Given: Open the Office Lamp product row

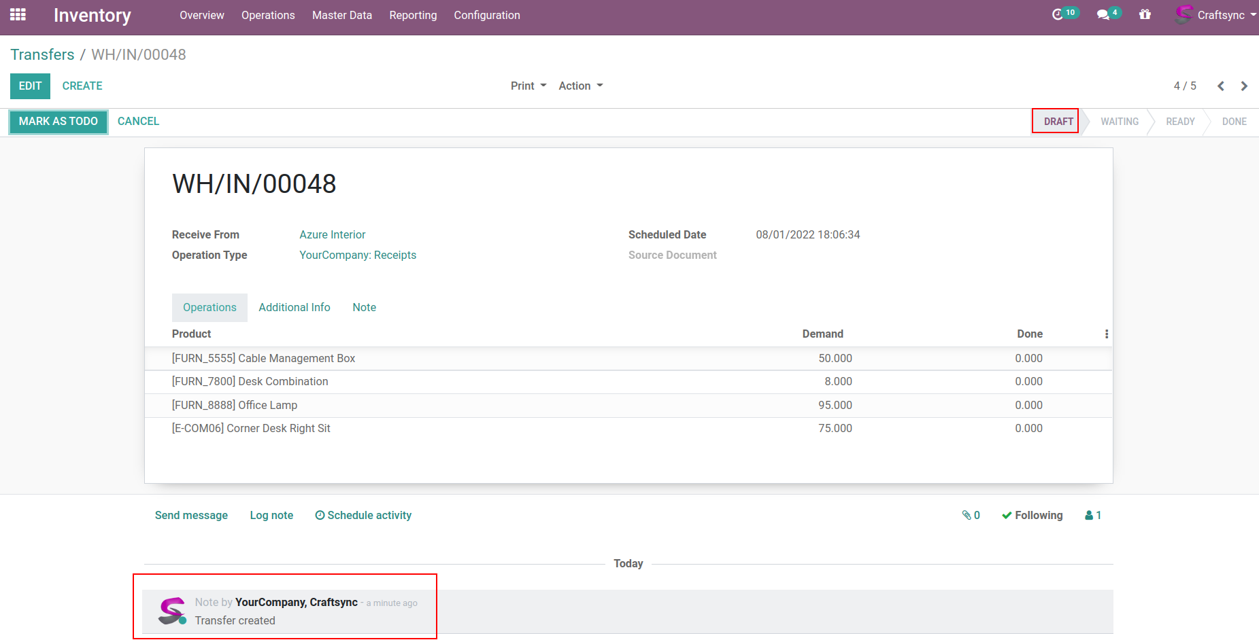Looking at the screenshot, I should 235,405.
